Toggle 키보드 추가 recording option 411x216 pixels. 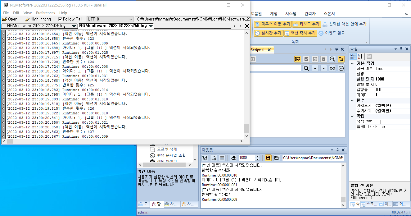pyautogui.click(x=306, y=24)
